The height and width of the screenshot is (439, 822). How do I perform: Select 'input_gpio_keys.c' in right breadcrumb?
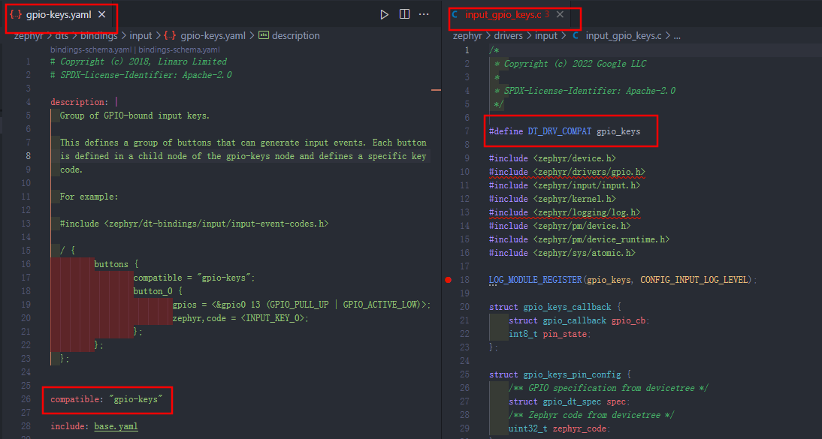pos(624,35)
